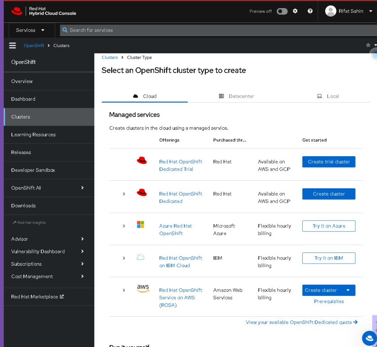The width and height of the screenshot is (377, 347).
Task: Switch to the Local tab
Action: 328,96
